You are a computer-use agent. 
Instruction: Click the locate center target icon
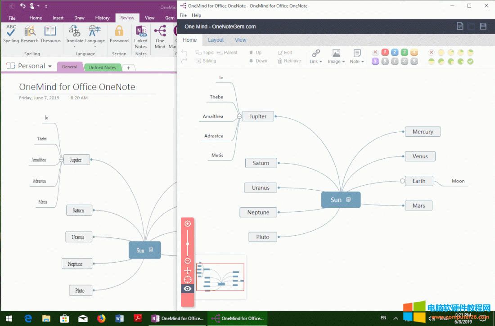(x=188, y=279)
